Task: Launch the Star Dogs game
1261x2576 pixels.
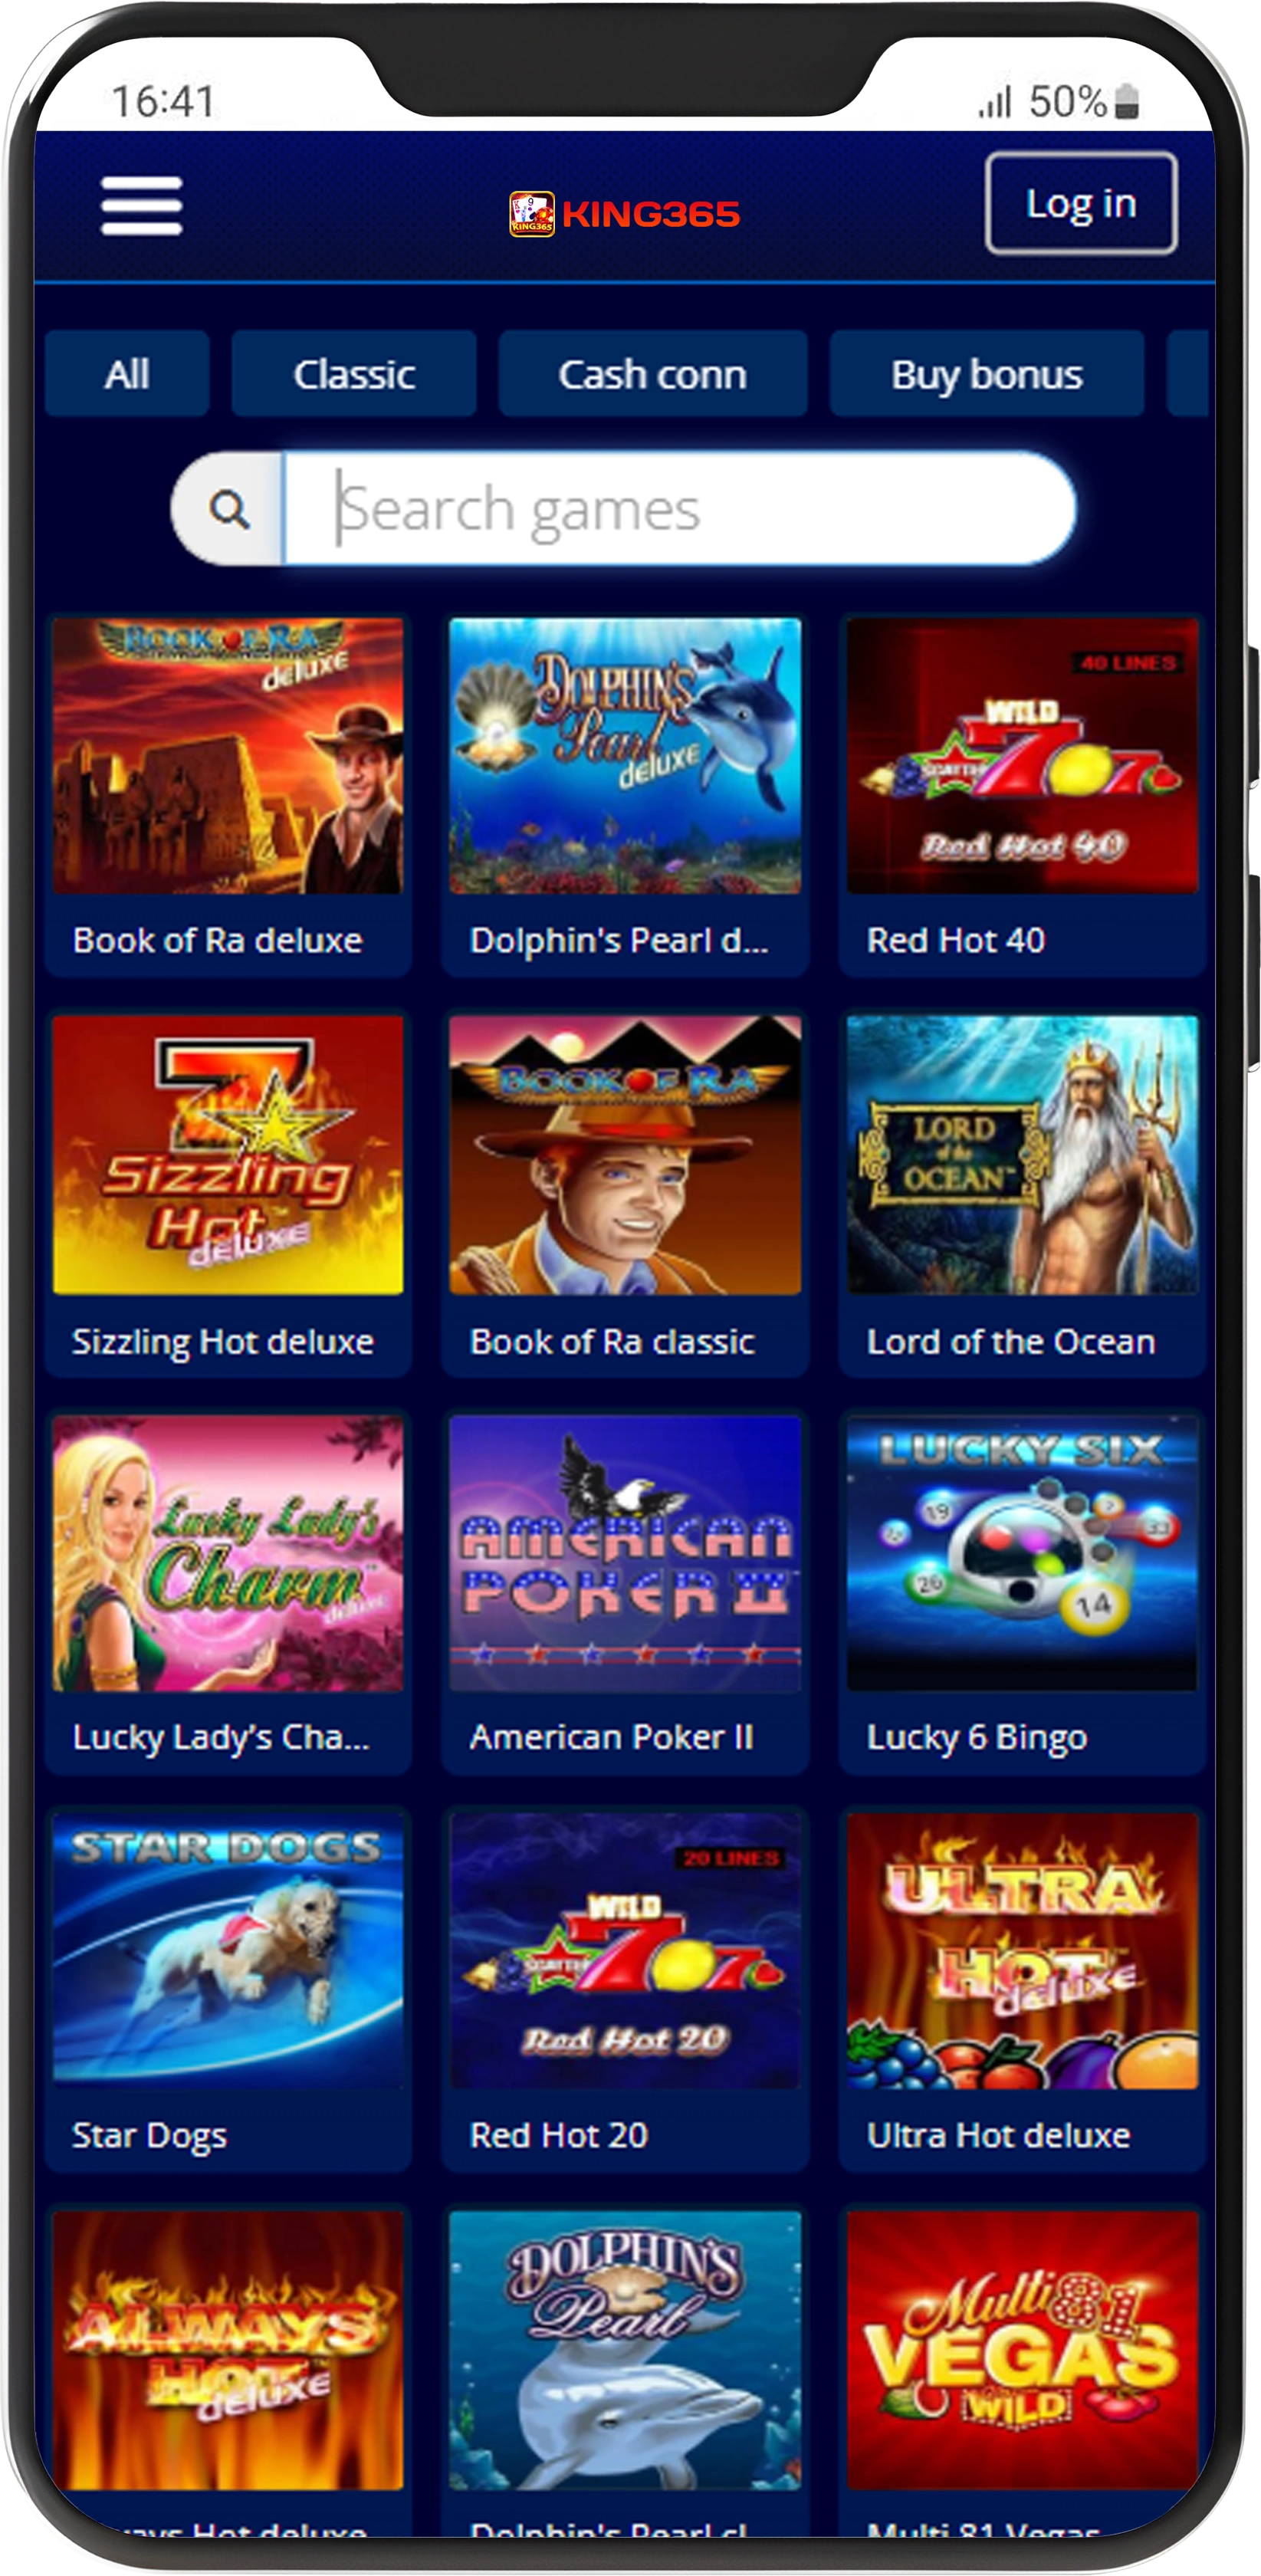Action: [228, 1990]
